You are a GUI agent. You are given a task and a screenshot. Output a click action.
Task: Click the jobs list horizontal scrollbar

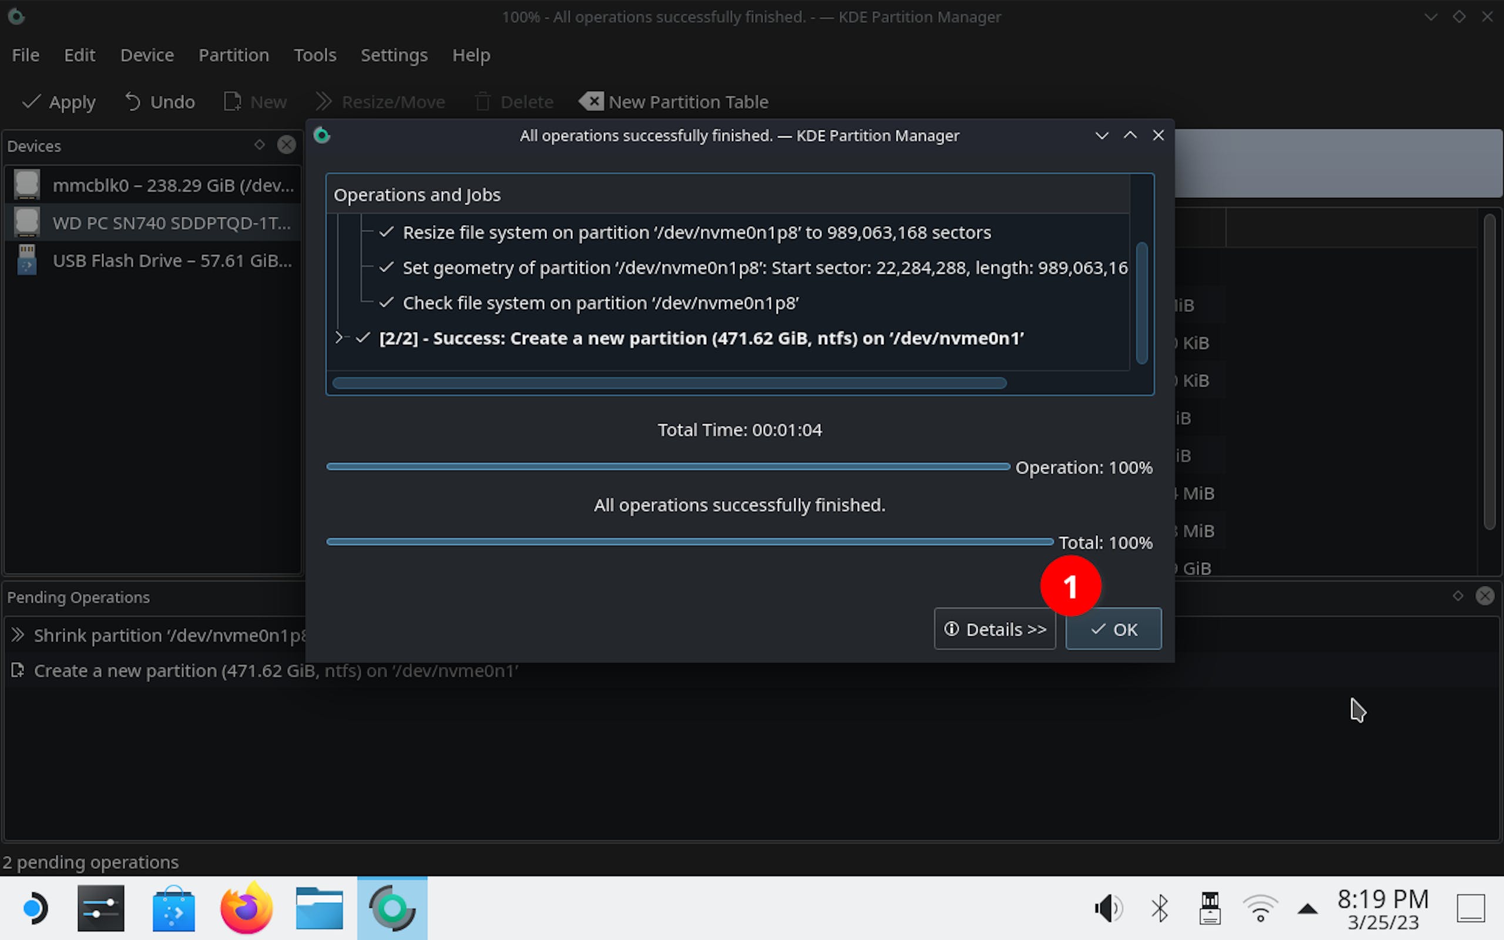click(669, 383)
